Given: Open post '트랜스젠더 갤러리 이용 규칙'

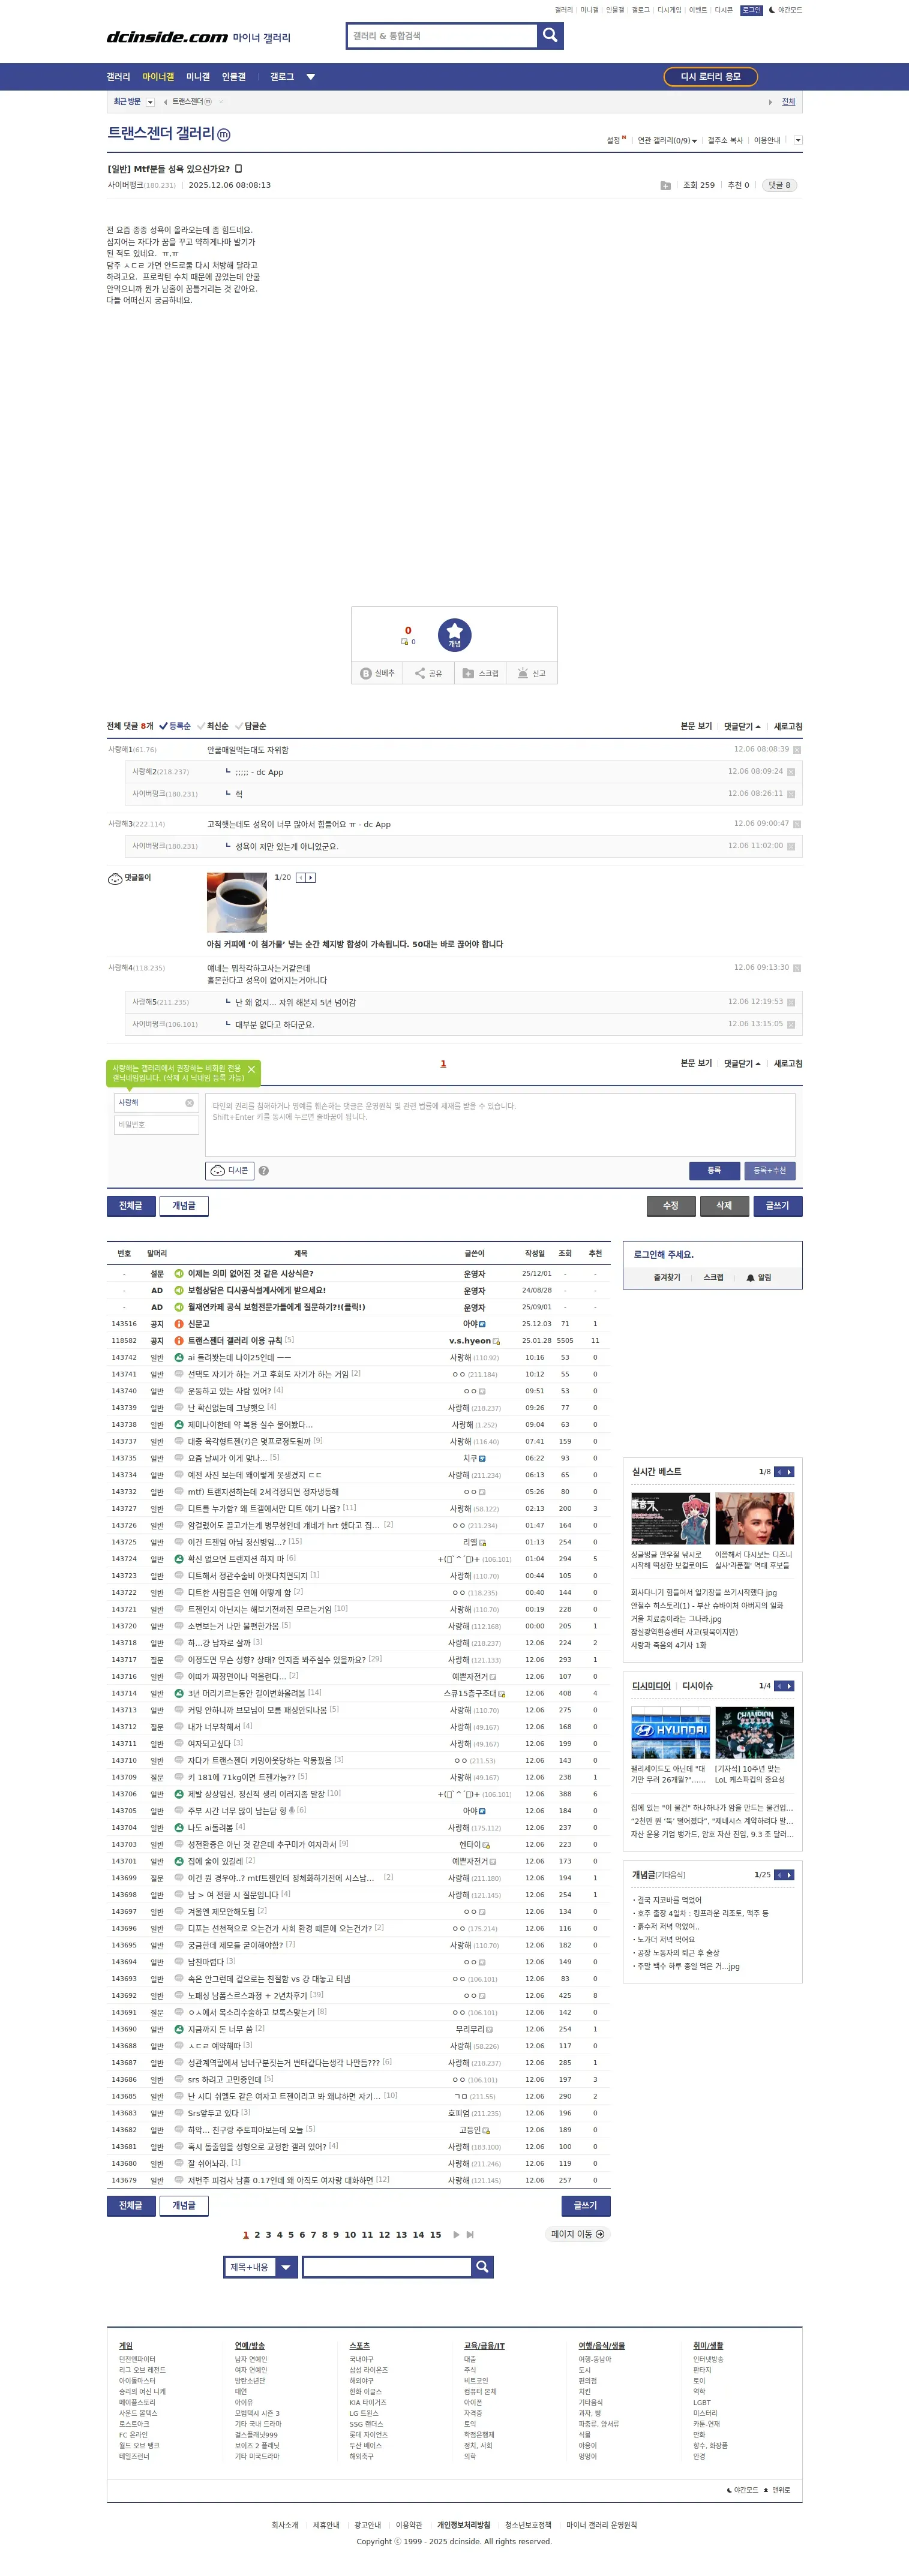Looking at the screenshot, I should 234,1341.
